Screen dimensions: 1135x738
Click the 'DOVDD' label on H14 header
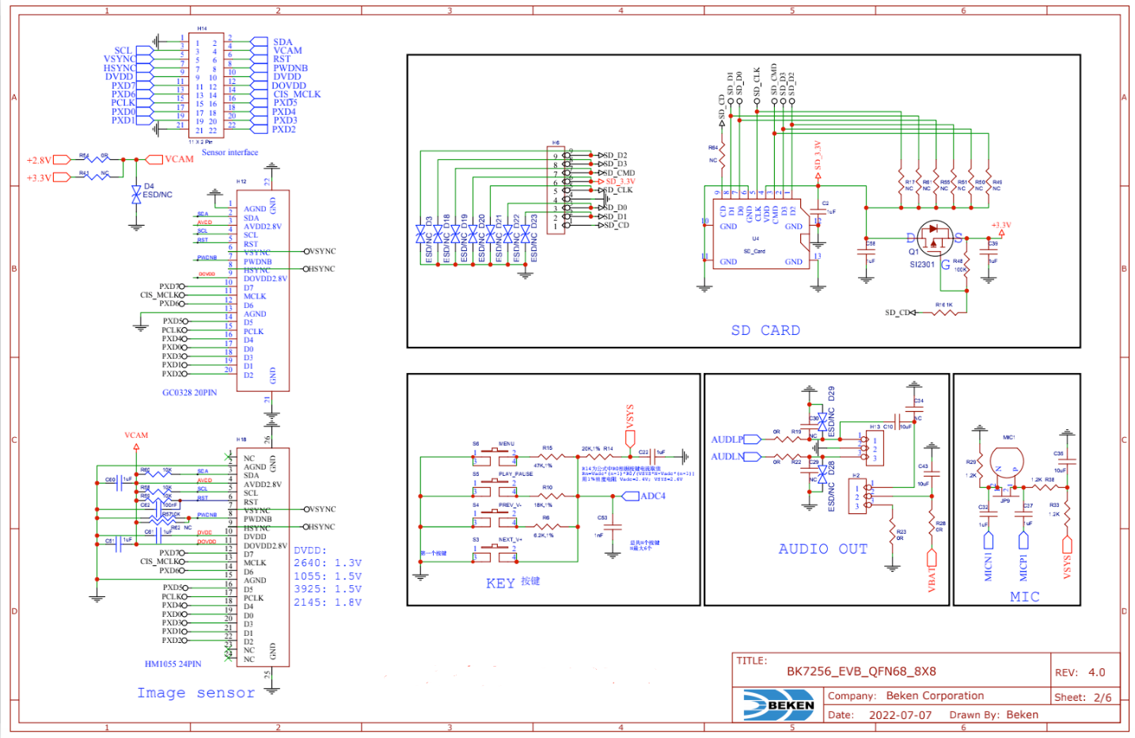(x=289, y=86)
